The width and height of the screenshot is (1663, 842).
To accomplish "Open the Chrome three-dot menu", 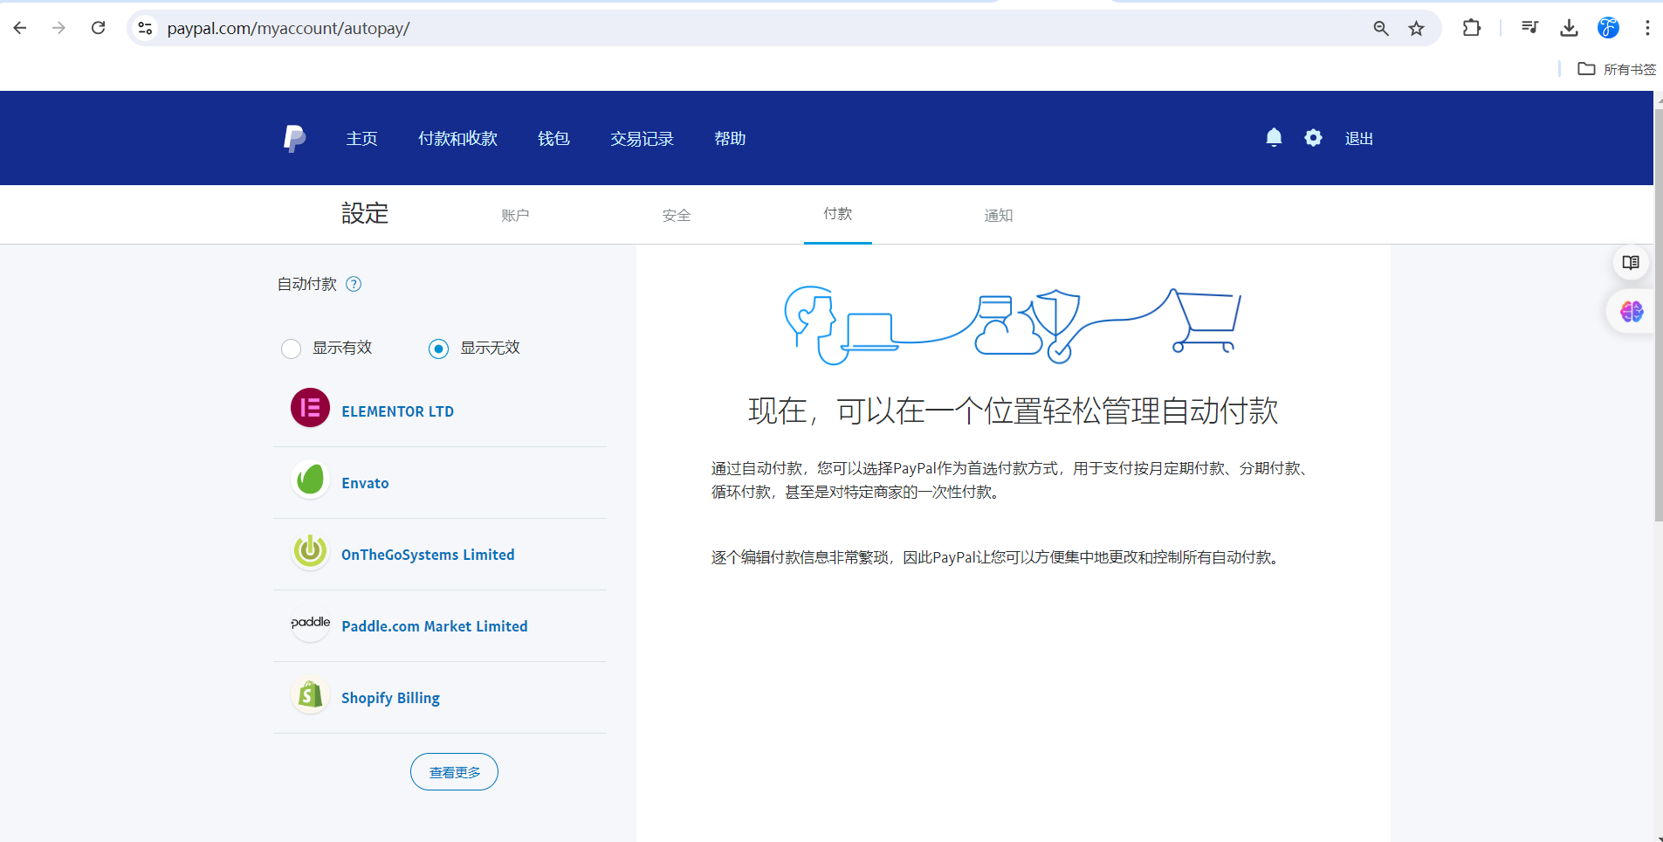I will 1647,28.
